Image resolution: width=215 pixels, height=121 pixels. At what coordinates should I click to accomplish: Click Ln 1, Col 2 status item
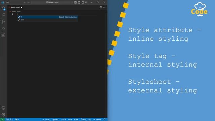point(46,120)
